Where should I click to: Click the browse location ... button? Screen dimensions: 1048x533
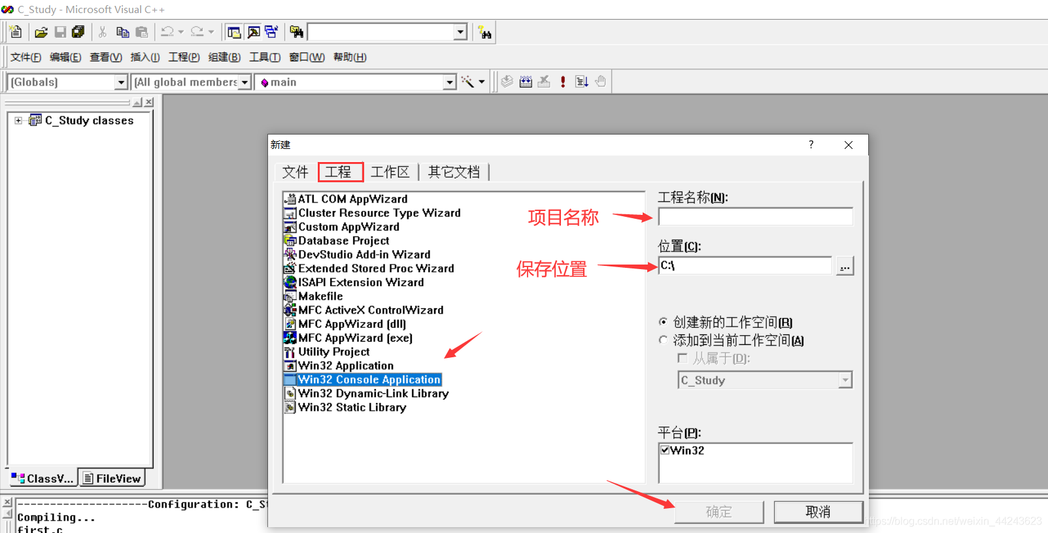tap(845, 266)
